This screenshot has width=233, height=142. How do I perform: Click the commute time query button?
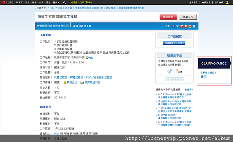click(x=174, y=79)
